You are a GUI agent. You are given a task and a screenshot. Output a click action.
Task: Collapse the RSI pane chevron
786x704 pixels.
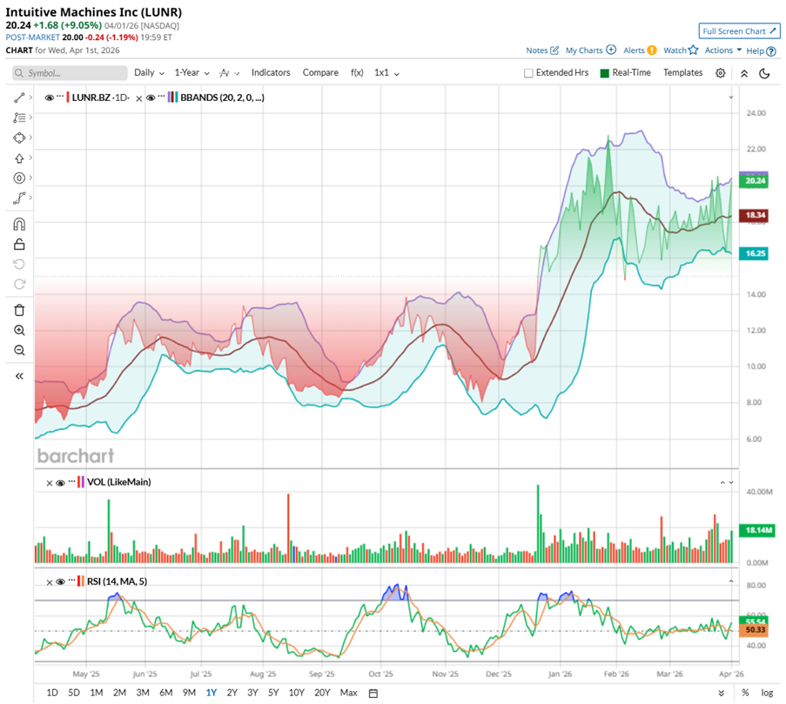[x=731, y=581]
